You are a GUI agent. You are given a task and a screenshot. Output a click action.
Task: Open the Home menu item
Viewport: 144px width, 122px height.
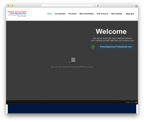(50, 14)
